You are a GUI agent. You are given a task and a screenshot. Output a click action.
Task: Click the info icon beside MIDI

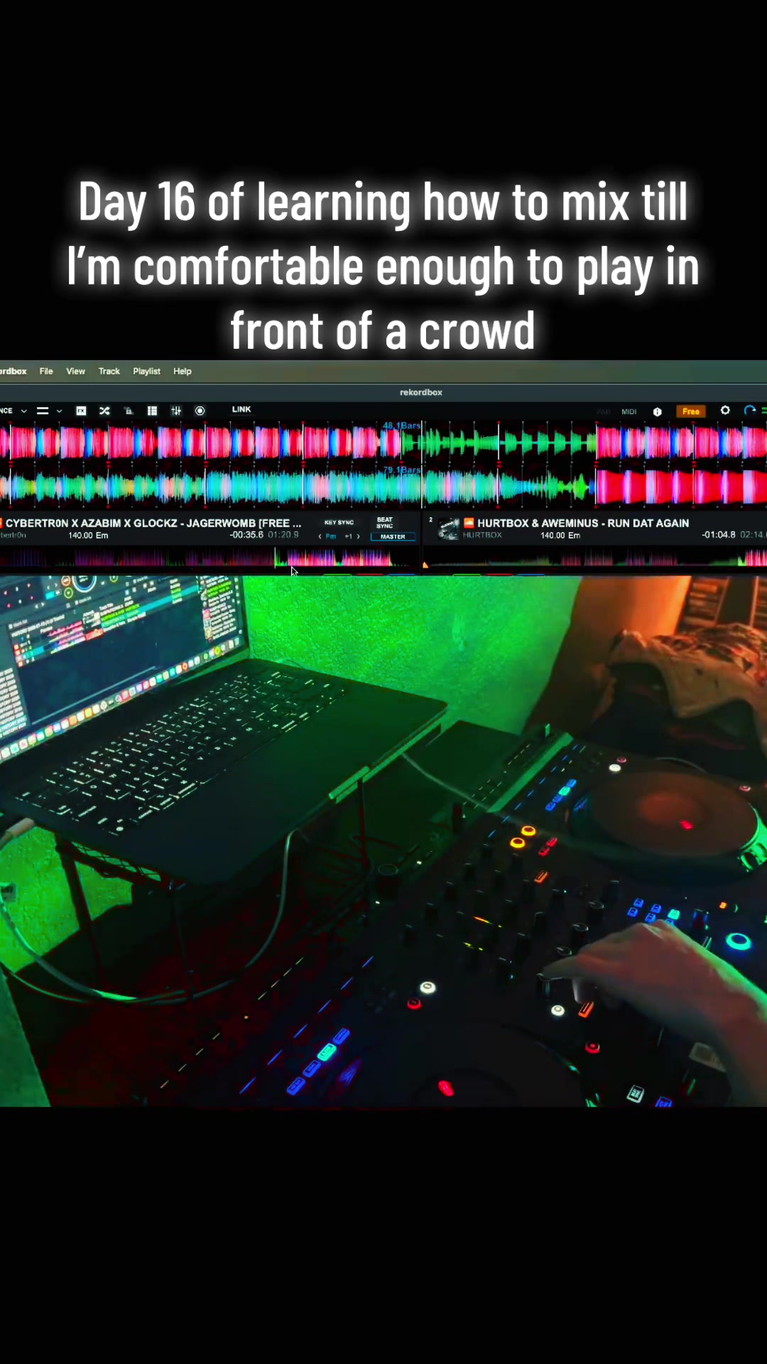658,411
